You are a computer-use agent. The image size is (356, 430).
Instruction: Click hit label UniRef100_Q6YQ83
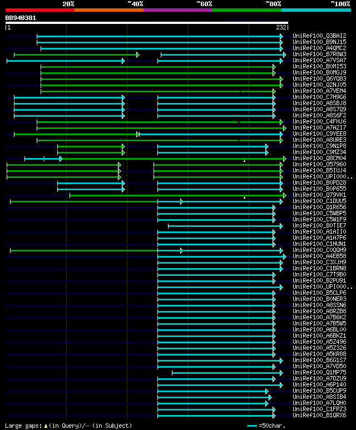(319, 78)
